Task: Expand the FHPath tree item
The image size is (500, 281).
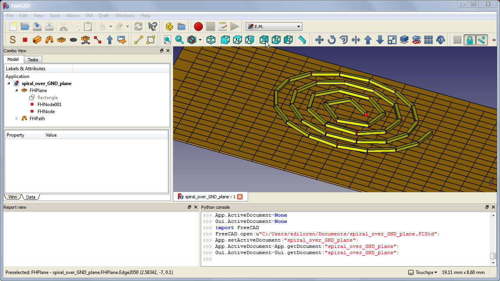Action: [x=16, y=119]
